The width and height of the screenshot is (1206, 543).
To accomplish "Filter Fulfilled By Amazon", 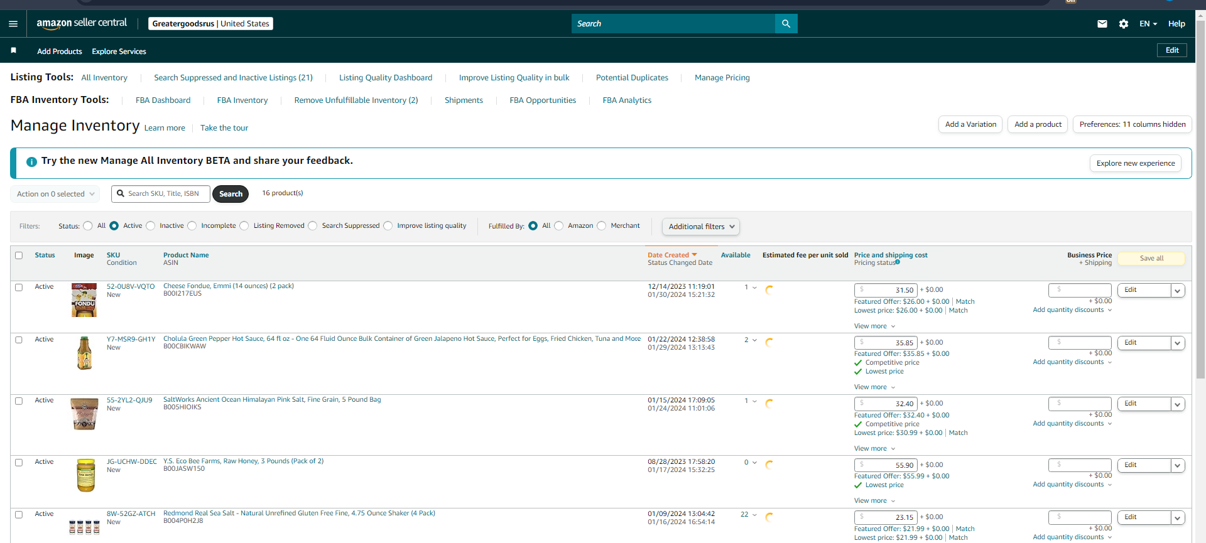I will click(559, 226).
